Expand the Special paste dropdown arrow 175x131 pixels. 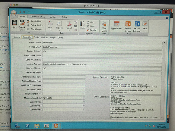[x=98, y=30]
